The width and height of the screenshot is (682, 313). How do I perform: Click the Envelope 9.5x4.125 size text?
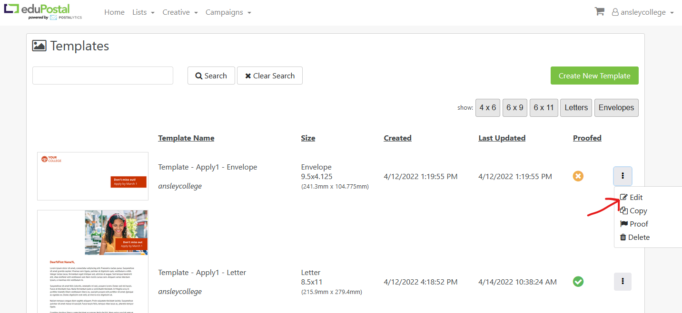[317, 172]
